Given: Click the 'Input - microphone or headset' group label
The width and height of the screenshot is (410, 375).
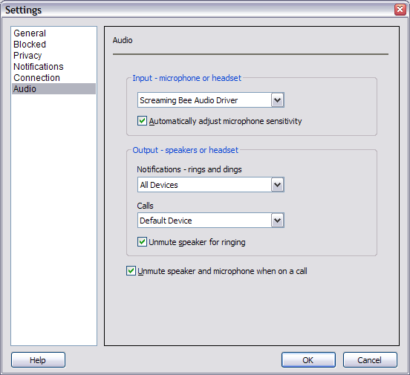Looking at the screenshot, I should 186,78.
